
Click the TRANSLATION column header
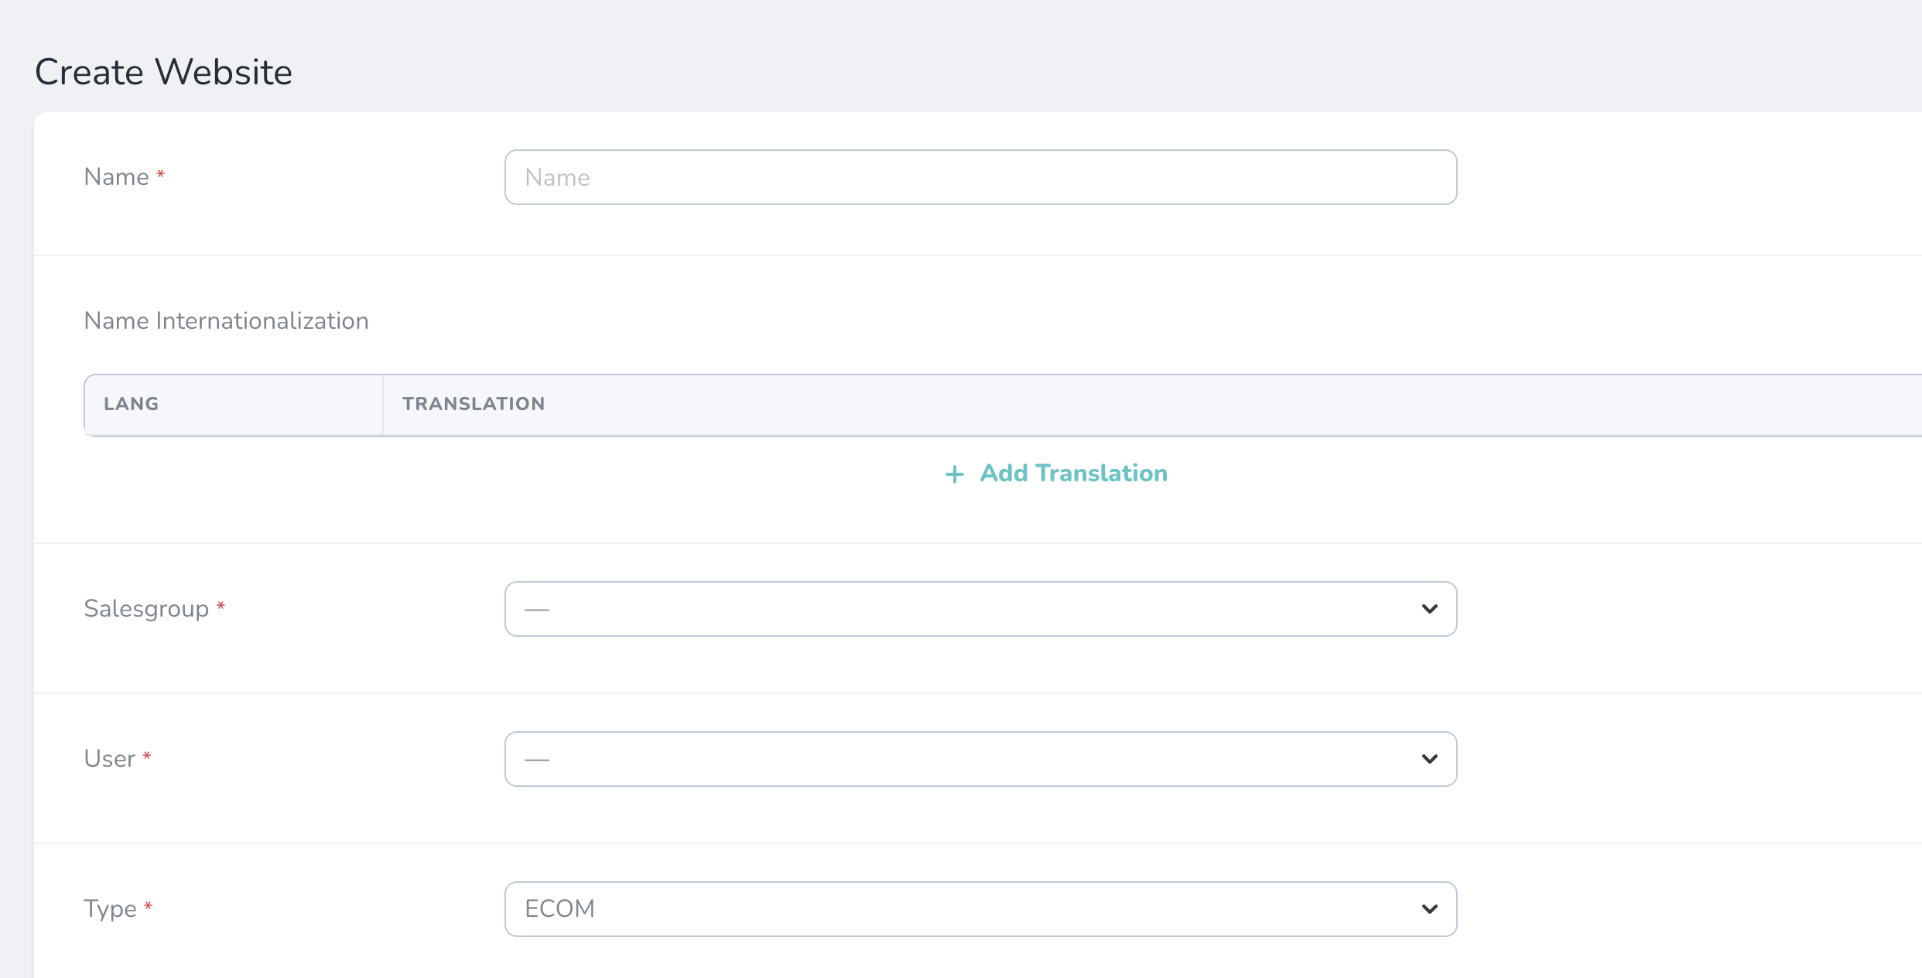click(x=474, y=404)
